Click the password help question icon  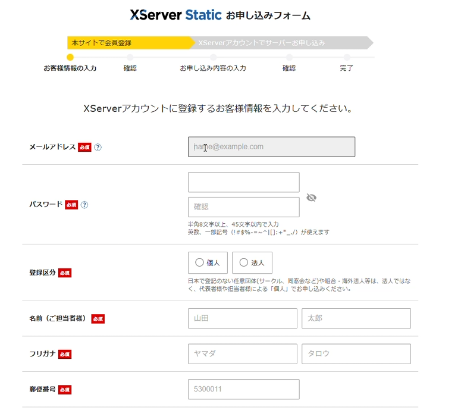(84, 205)
